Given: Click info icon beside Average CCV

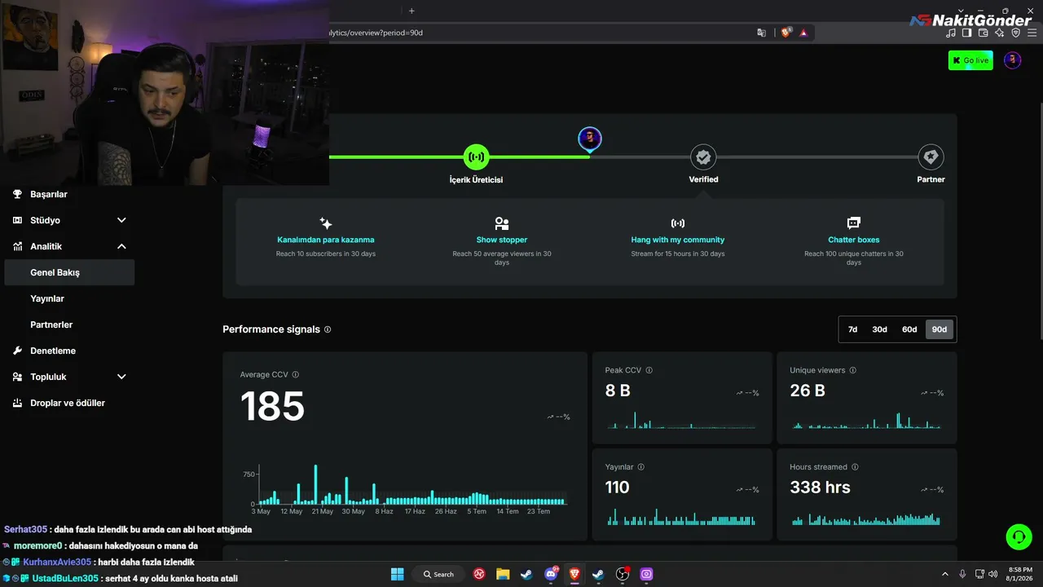Looking at the screenshot, I should click(x=296, y=374).
